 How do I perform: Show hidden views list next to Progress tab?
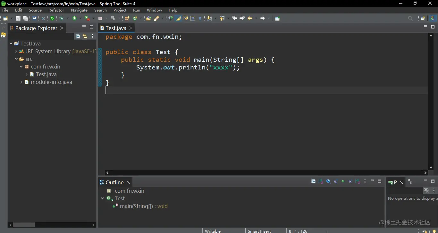(x=410, y=181)
